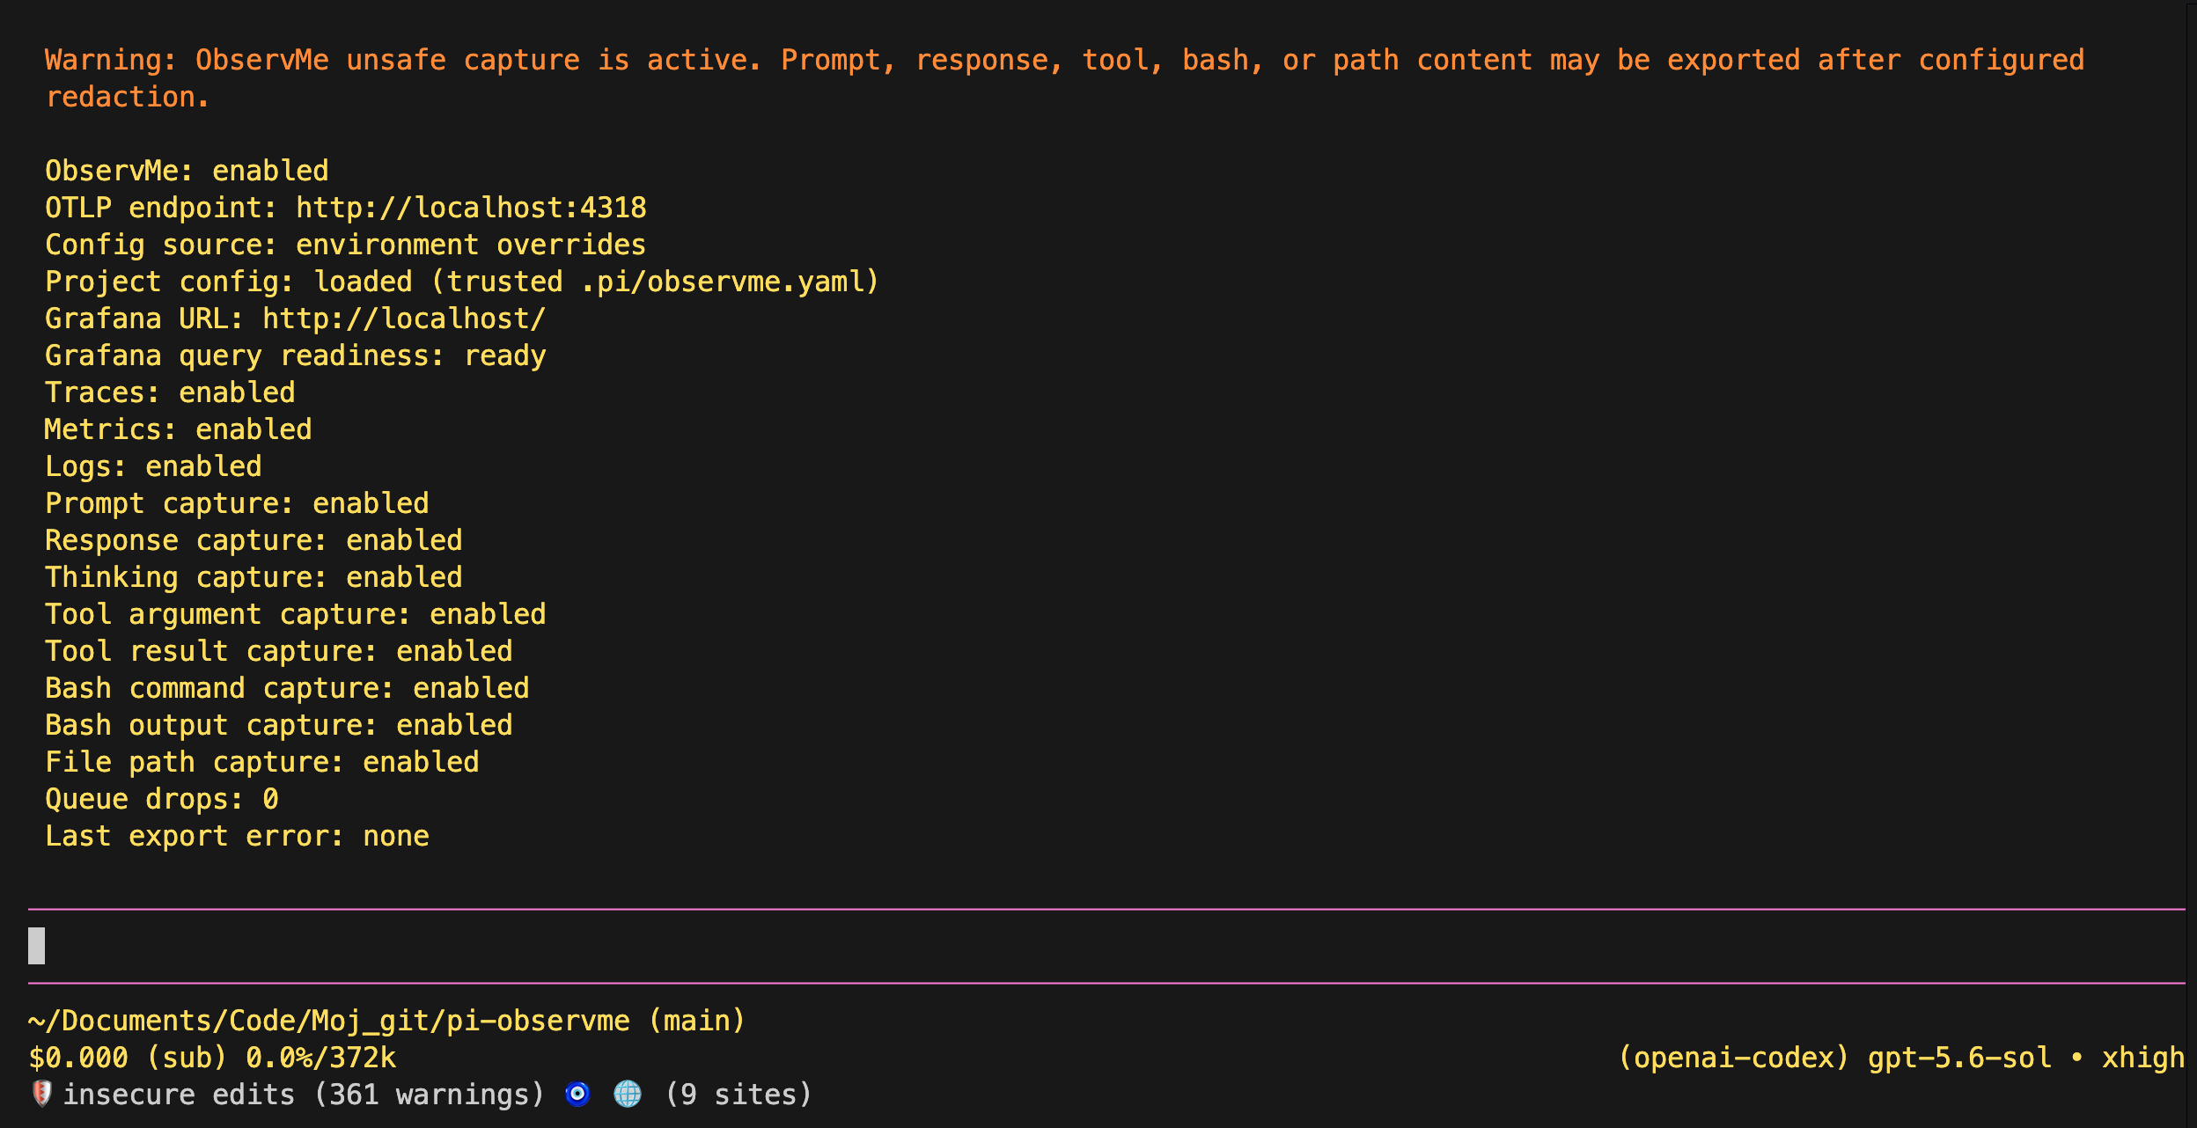
Task: Click the '0.0%/372k' context usage
Action: pos(321,1058)
